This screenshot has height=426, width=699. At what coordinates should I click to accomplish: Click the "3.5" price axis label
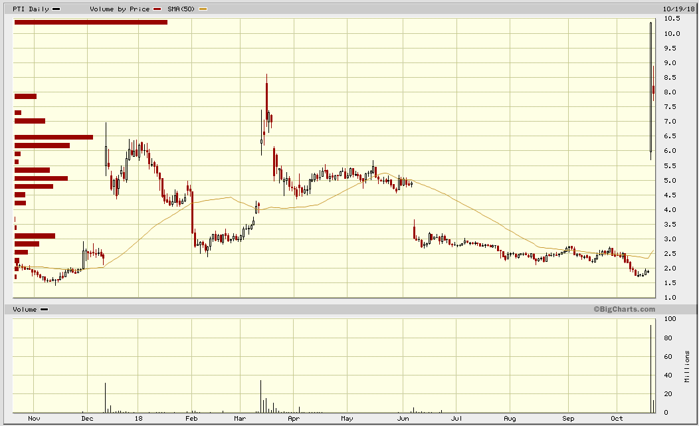pos(670,225)
